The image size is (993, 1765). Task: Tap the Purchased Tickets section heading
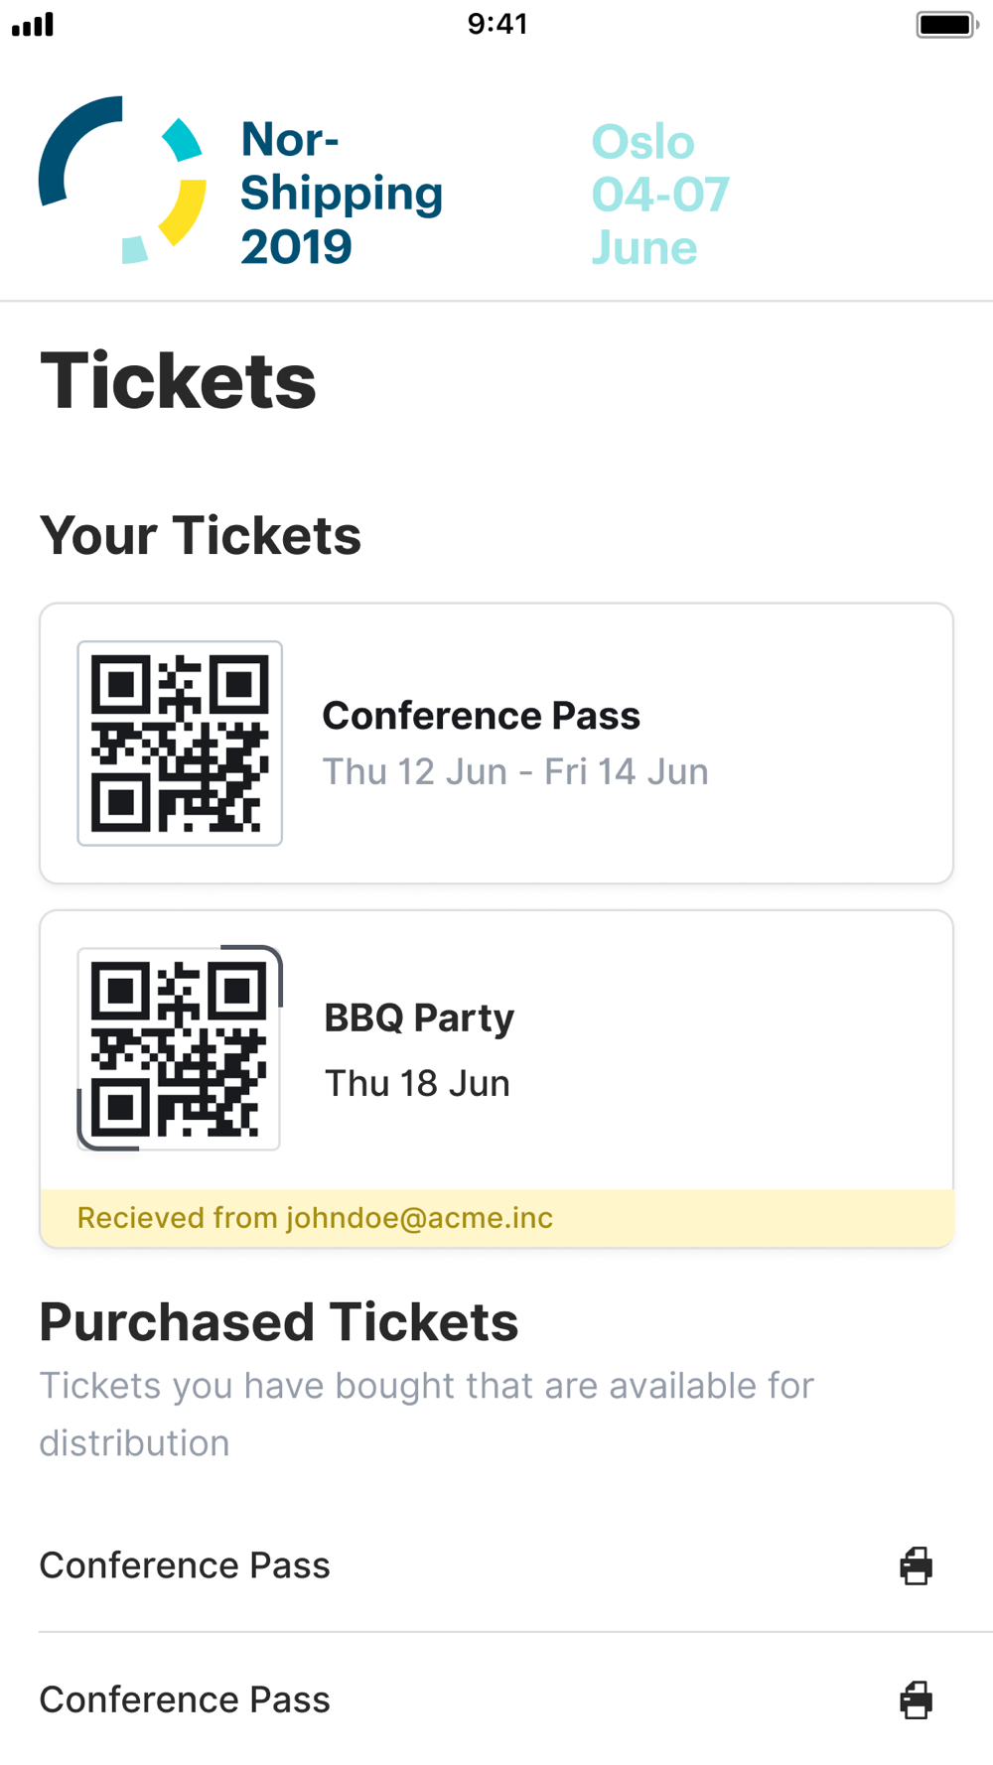[279, 1322]
